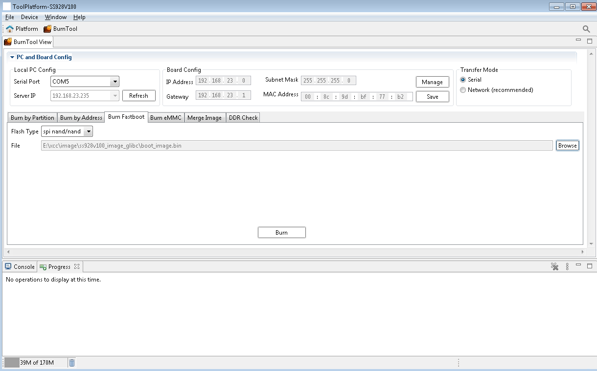Select Network (recommended) transfer mode
The width and height of the screenshot is (597, 371).
pos(463,90)
